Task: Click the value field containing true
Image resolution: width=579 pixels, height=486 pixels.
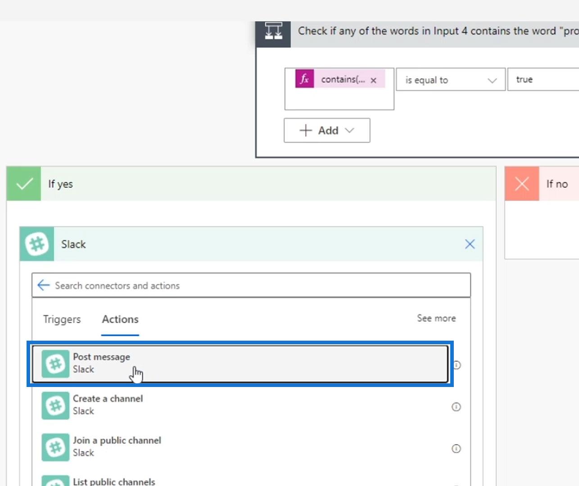Action: 543,80
